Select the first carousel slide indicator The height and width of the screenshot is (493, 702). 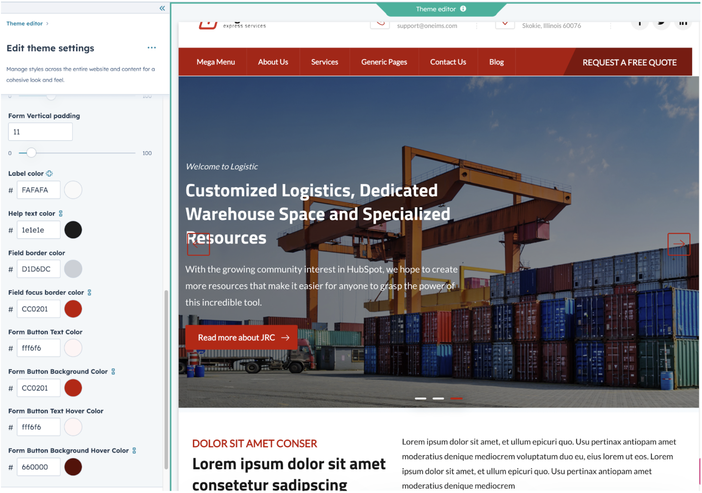tap(420, 399)
